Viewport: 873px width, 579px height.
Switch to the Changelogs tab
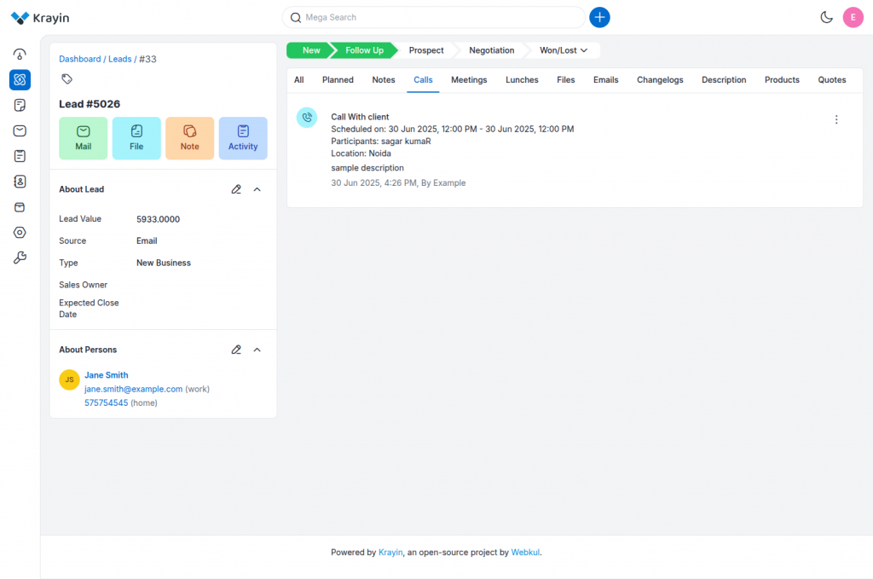pos(660,80)
